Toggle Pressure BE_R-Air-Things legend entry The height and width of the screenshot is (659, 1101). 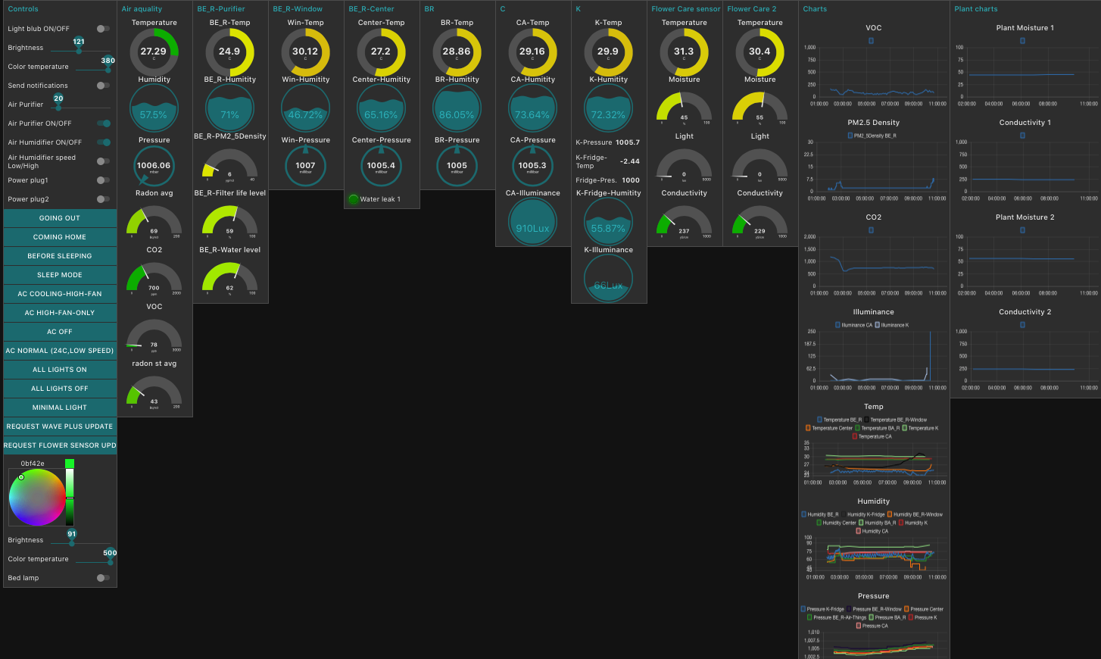(837, 617)
